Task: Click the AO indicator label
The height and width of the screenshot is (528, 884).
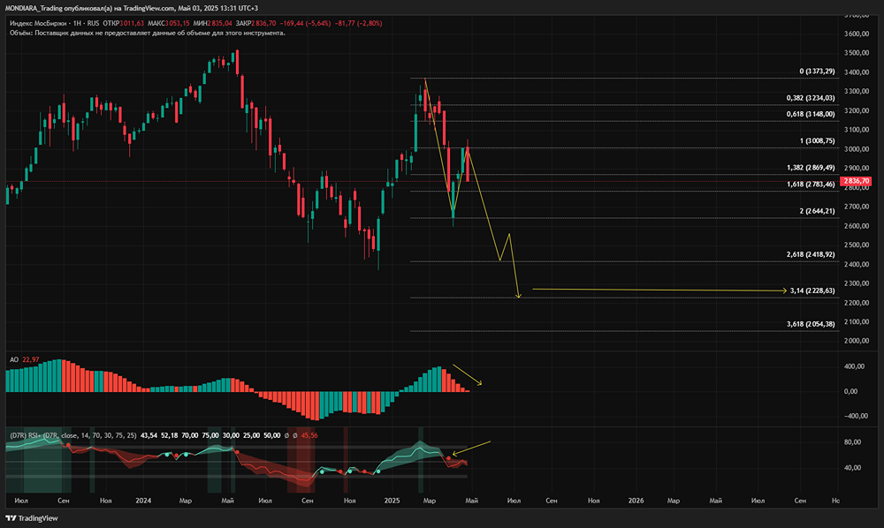Action: (14, 359)
